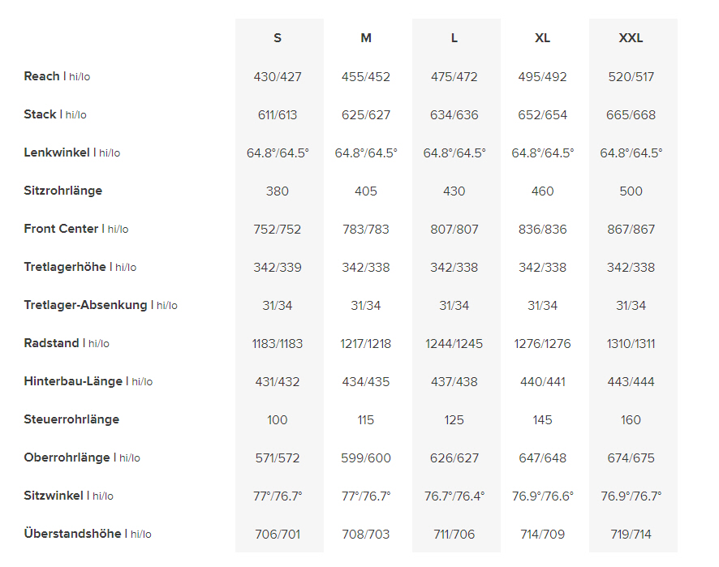Select the Radstand row label
This screenshot has height=567, width=719.
pos(51,343)
